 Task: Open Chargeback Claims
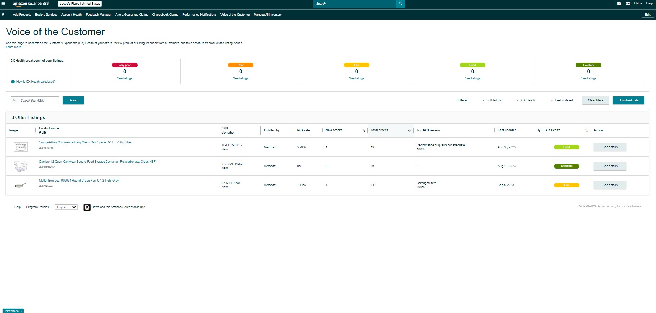coord(165,15)
